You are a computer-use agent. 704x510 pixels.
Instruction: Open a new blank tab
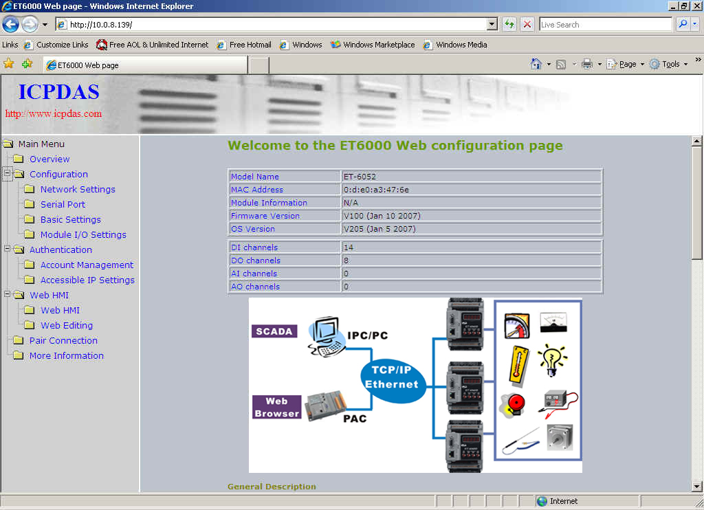click(259, 65)
